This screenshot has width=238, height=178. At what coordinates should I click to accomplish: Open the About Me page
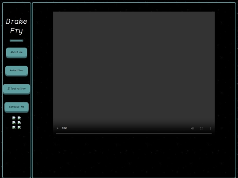17,52
